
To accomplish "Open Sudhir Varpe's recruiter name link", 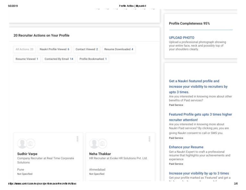I will coord(27,154).
